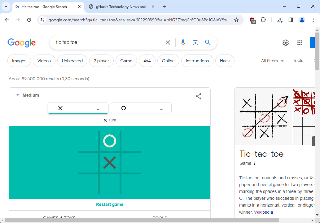320x223 pixels.
Task: Choose the O player score box
Action: (141, 108)
